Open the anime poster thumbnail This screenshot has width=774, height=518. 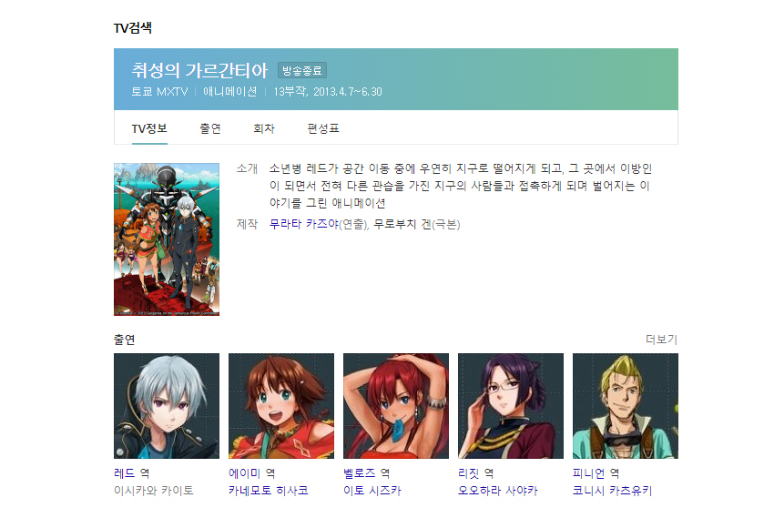(167, 239)
